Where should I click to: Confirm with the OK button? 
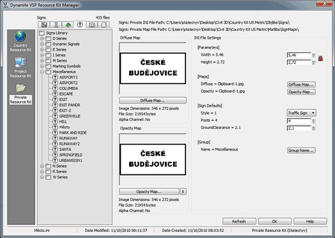pyautogui.click(x=274, y=221)
